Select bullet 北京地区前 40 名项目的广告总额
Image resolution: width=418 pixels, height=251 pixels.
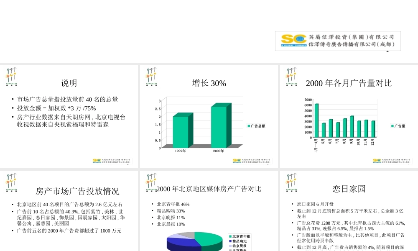point(69,205)
